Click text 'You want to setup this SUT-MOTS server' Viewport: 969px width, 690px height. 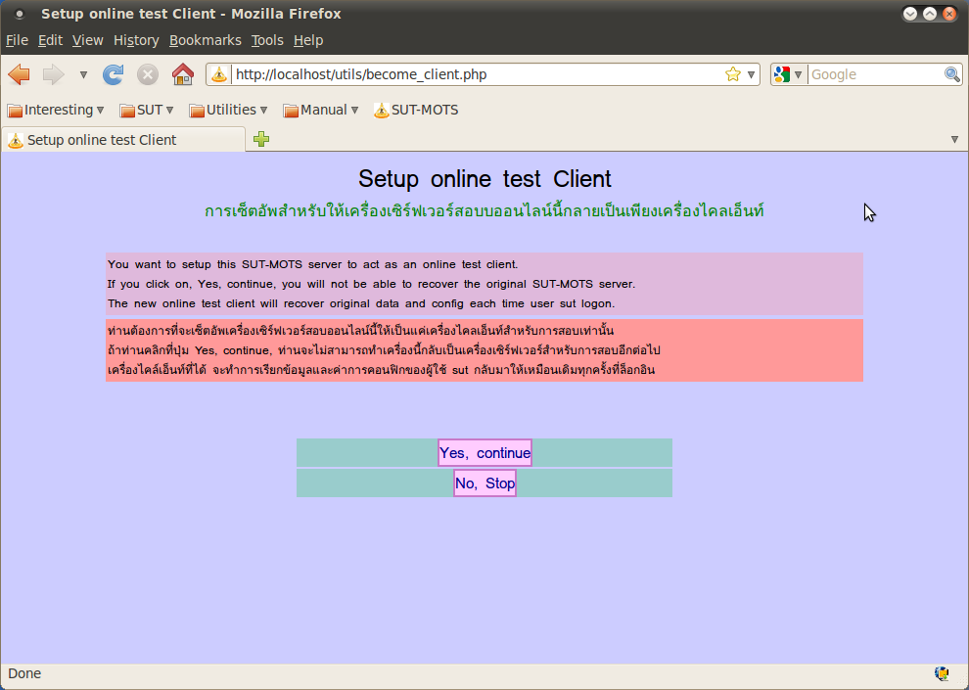coord(225,264)
